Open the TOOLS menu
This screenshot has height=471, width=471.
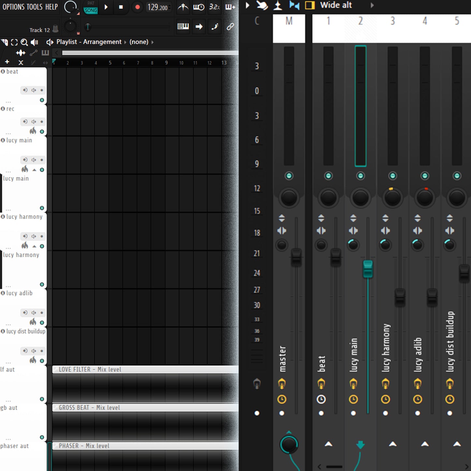tap(34, 7)
